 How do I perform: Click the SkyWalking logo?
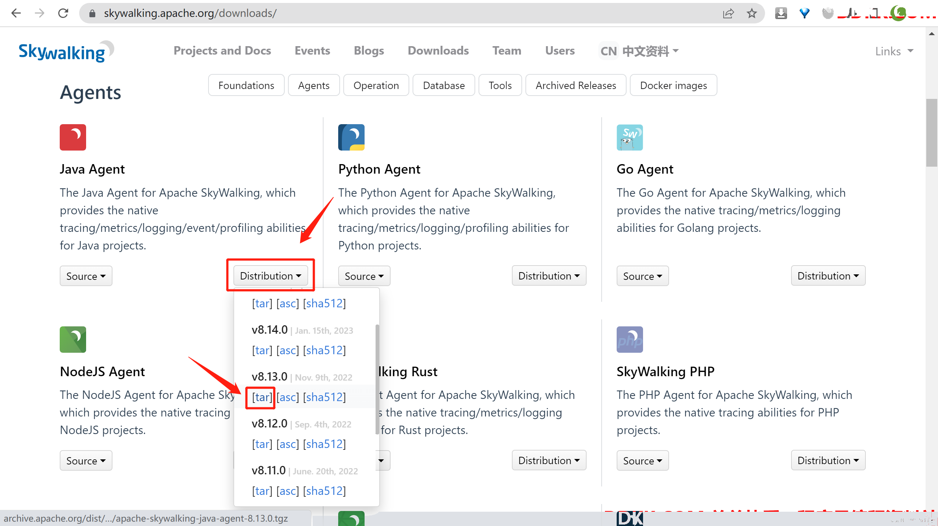click(x=66, y=51)
